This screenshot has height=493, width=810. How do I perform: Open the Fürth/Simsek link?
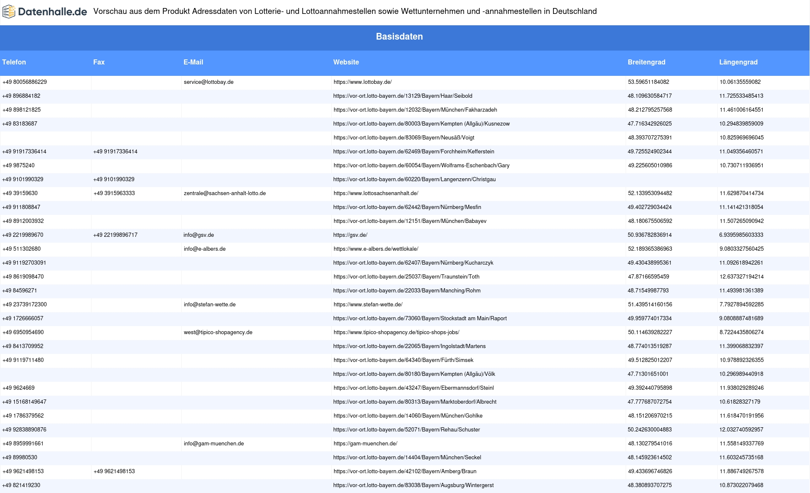pyautogui.click(x=403, y=360)
